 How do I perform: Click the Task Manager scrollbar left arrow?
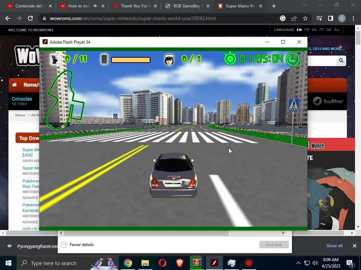61,233
